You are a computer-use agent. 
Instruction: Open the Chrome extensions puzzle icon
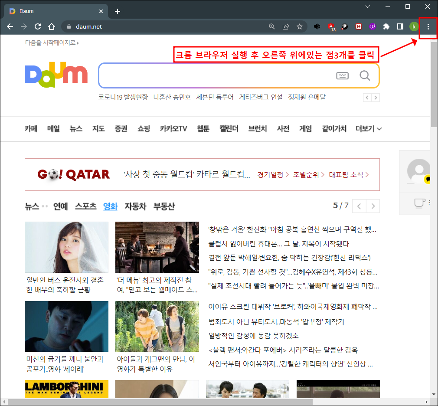[386, 26]
